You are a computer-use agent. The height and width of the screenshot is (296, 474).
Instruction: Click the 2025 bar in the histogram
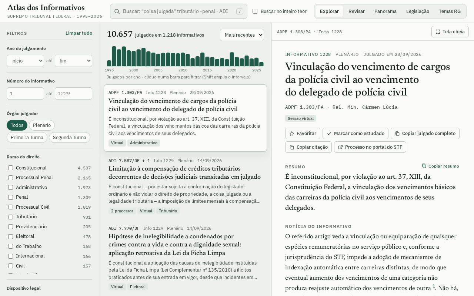(257, 62)
